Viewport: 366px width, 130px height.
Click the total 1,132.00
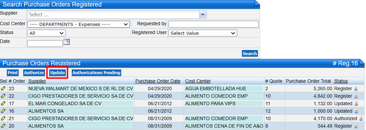pyautogui.click(x=323, y=103)
